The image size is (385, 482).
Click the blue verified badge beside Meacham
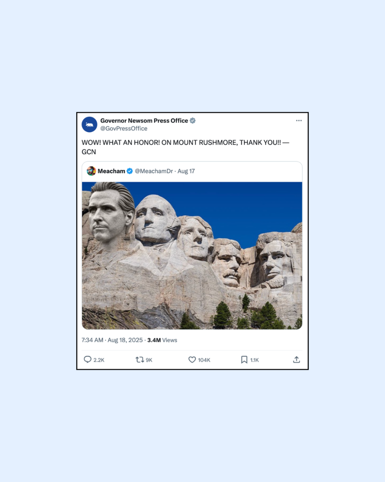tap(130, 171)
